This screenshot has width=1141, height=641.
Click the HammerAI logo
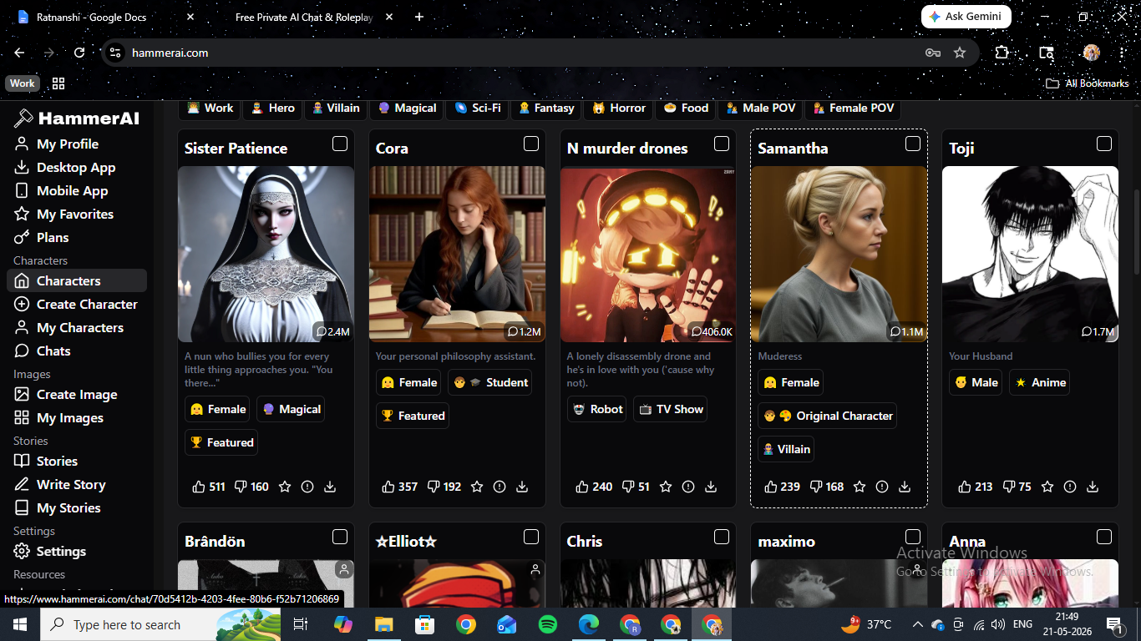(x=77, y=119)
